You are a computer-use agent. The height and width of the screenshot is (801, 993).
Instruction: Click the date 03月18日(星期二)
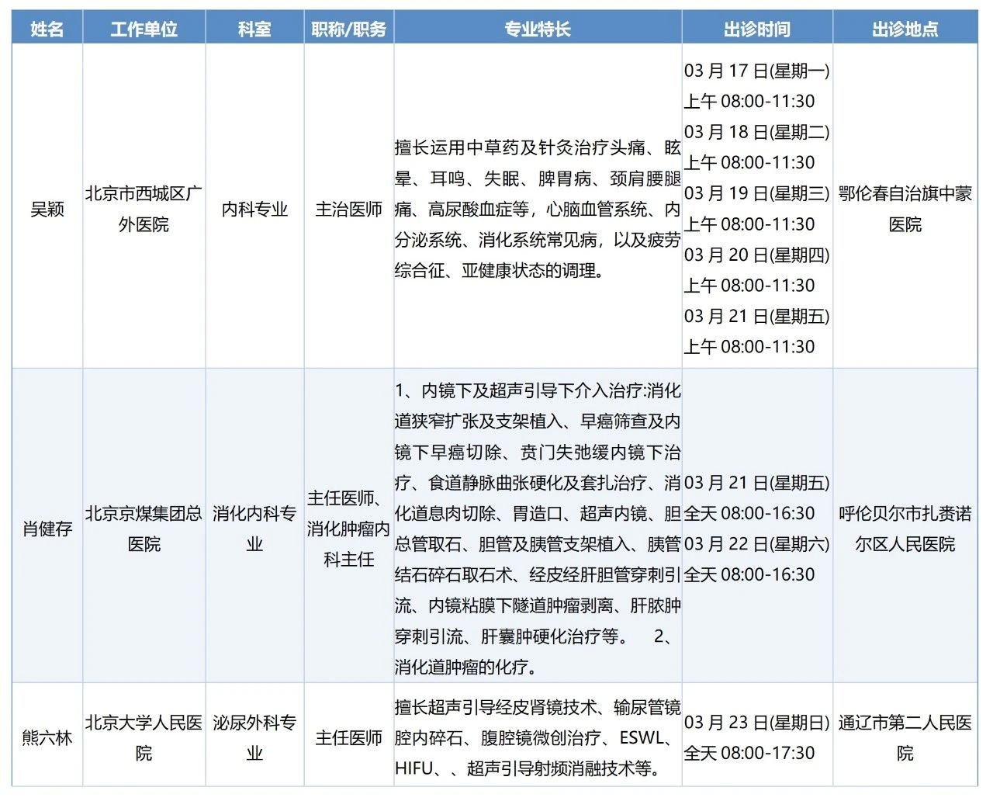[757, 132]
